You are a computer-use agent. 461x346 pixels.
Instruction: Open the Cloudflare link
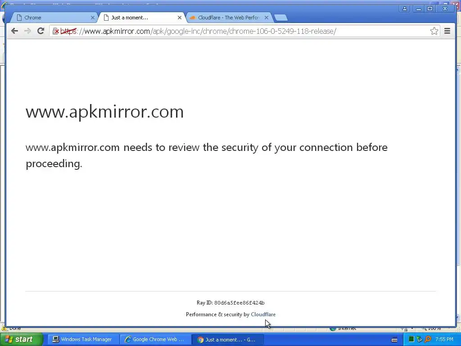[x=263, y=314]
